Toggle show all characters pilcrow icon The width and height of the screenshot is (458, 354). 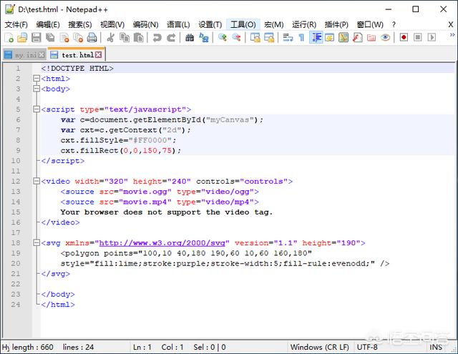tap(301, 38)
